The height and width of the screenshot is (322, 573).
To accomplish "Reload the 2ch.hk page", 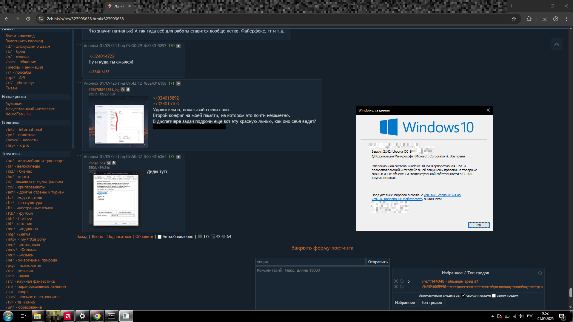I will tap(28, 19).
